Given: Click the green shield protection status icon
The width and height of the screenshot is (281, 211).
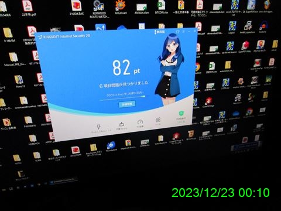Looking at the screenshot, I should click(181, 114).
